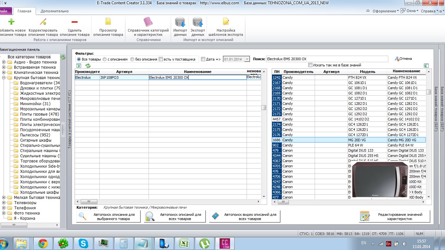Click the small grid export icon under filters
This screenshot has height=250, width=445.
pyautogui.click(x=79, y=66)
